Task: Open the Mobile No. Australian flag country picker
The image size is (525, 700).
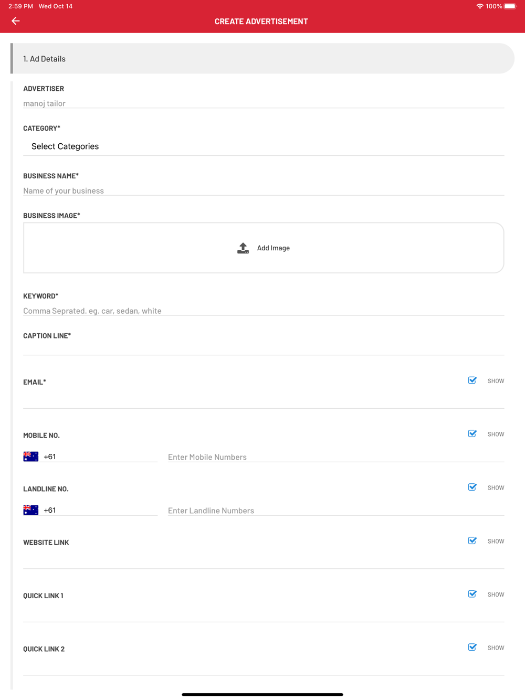Action: pos(31,457)
